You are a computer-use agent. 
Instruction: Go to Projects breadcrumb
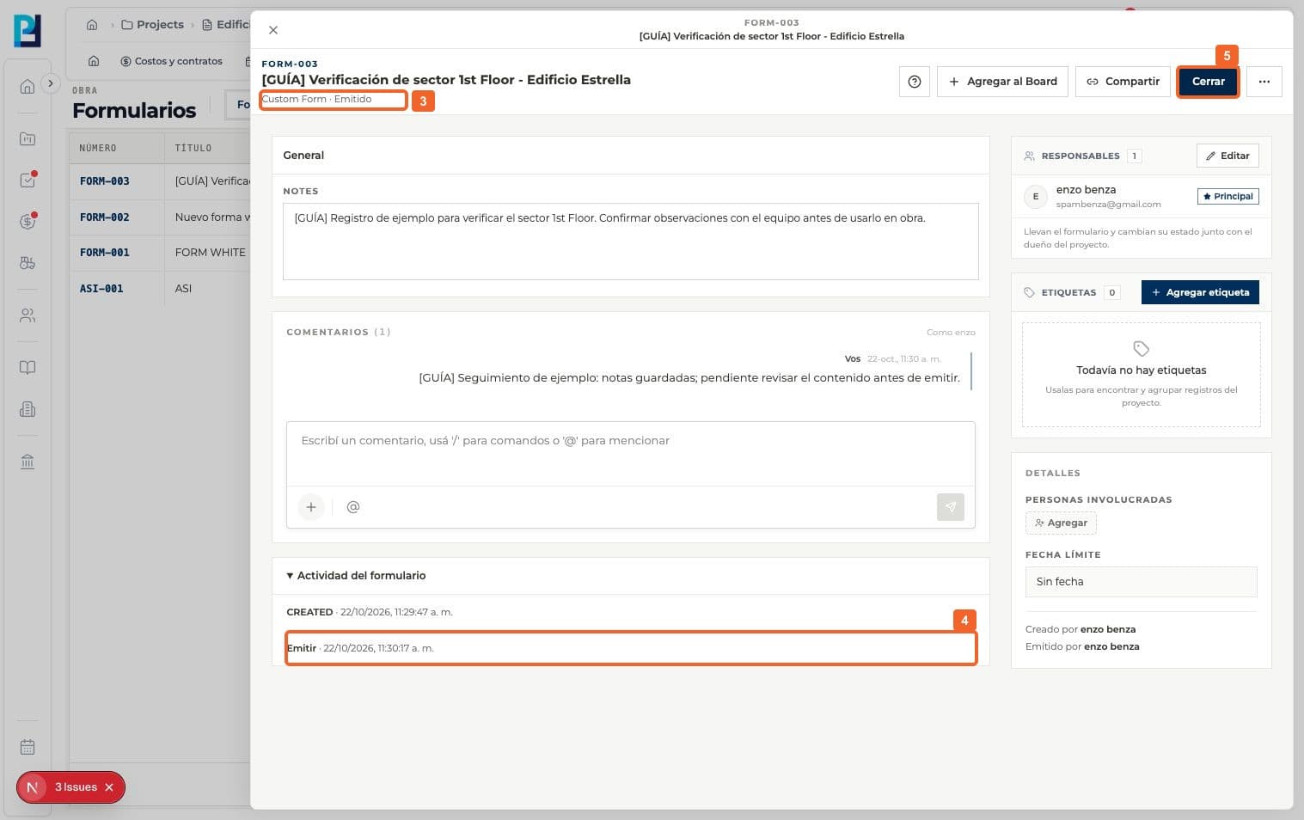pos(152,25)
